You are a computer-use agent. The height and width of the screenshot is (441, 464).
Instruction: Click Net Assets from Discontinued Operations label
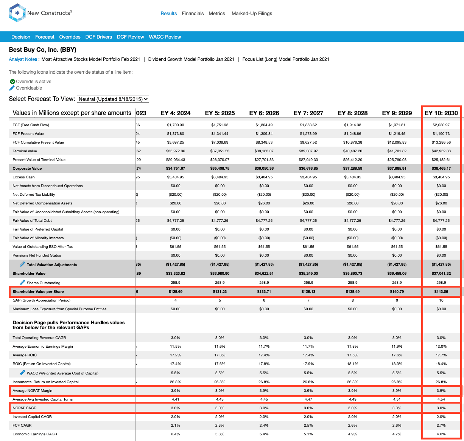48,186
